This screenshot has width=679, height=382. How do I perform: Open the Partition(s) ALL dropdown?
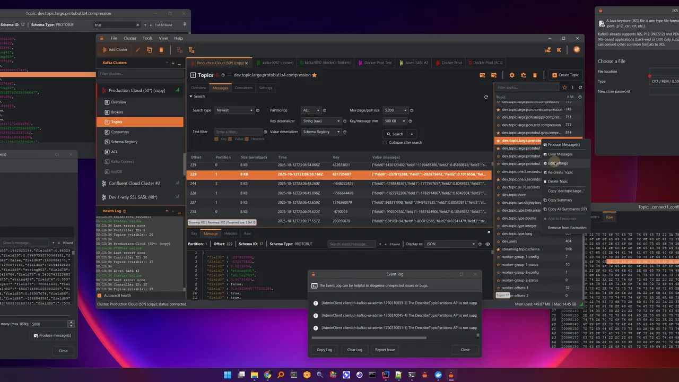311,110
